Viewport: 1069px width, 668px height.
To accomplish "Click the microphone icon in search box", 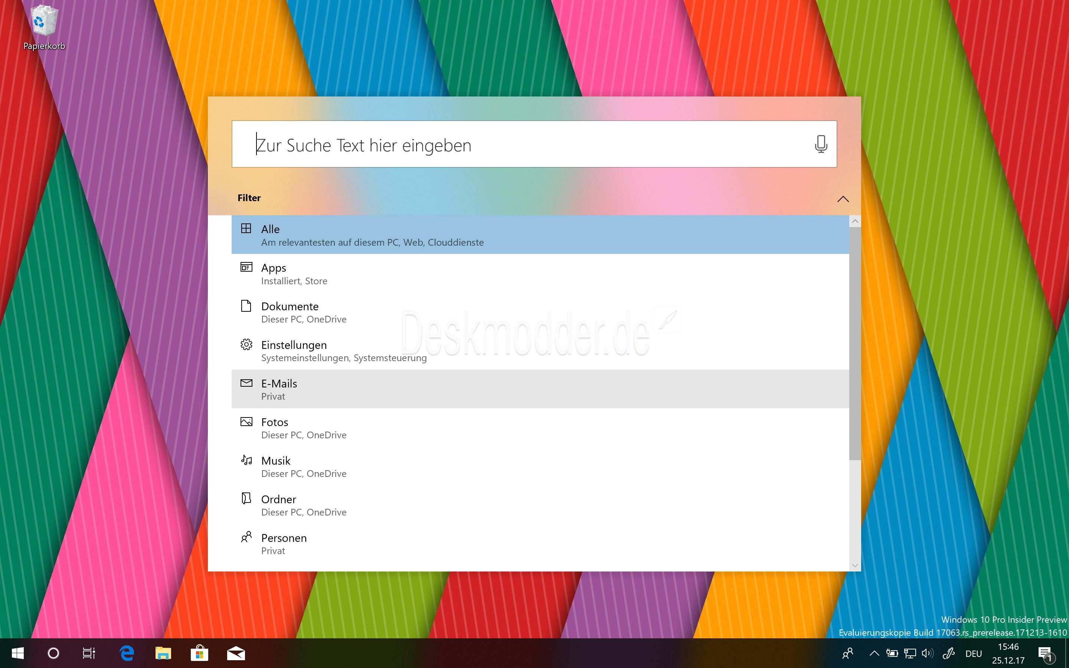I will pos(821,144).
